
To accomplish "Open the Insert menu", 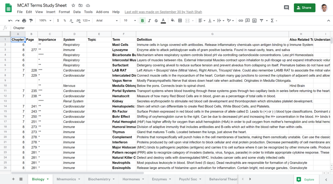I will click(51, 12).
